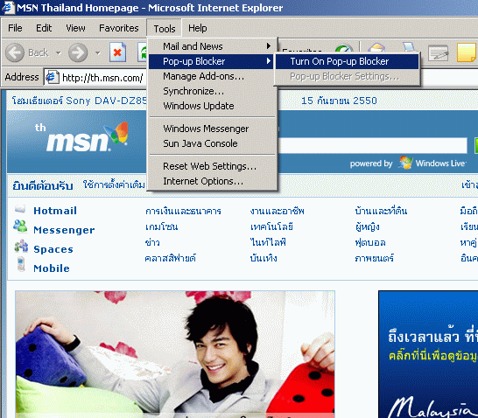Open the บันเทิง link

[264, 258]
